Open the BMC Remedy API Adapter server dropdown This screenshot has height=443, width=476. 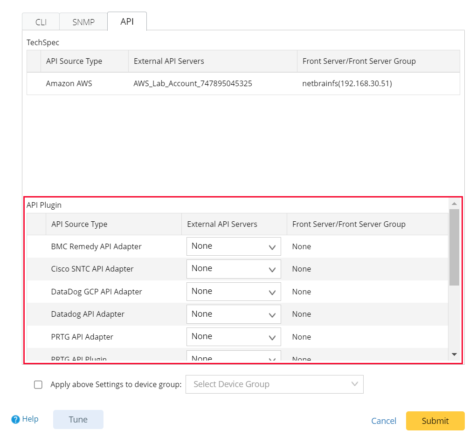233,246
